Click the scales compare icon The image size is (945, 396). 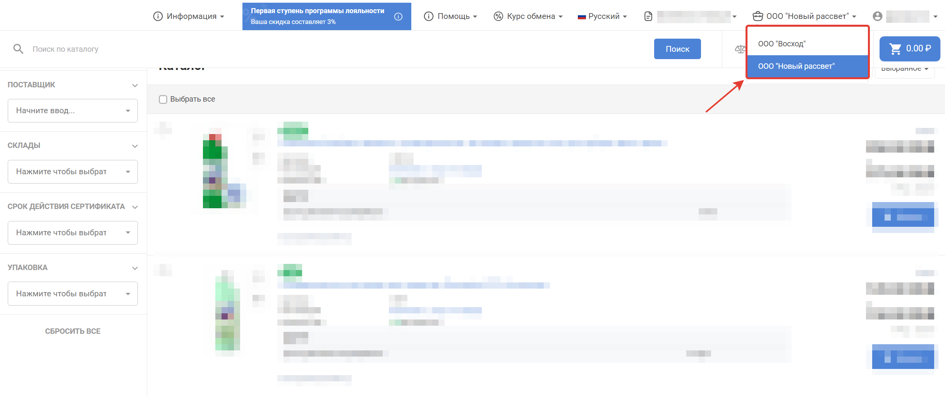point(740,49)
